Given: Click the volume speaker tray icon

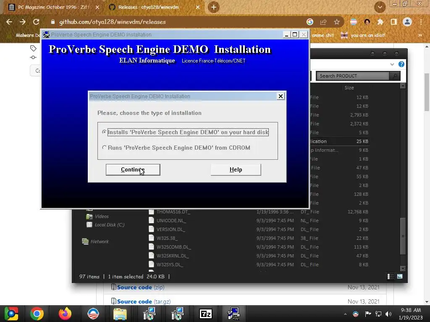Looking at the screenshot, I should [x=388, y=314].
